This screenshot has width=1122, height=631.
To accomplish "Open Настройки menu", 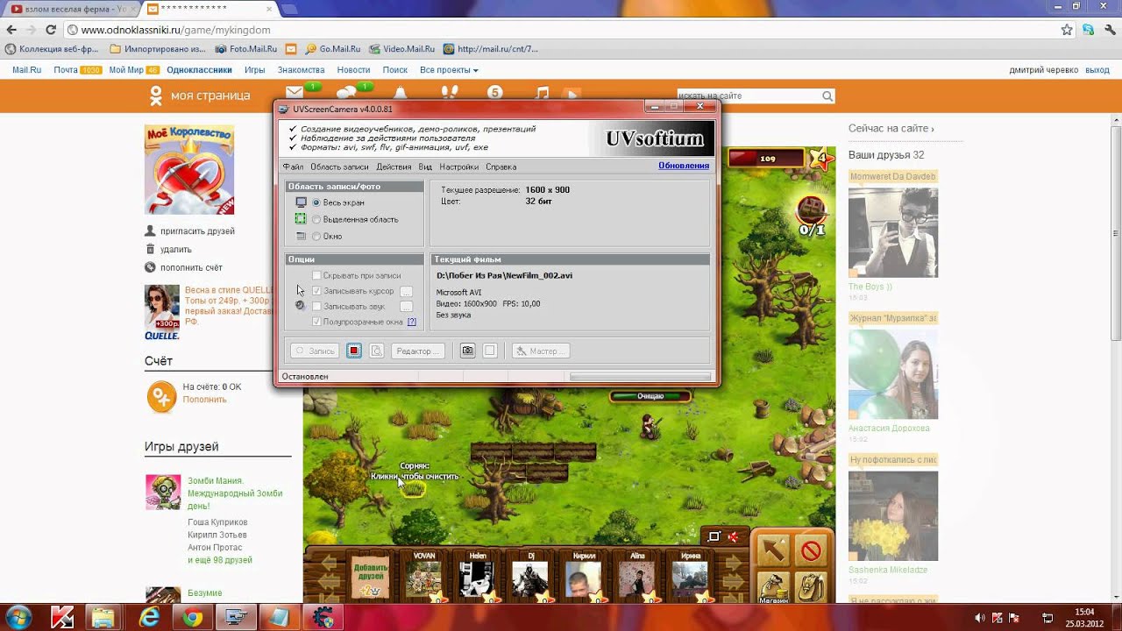I will click(459, 167).
